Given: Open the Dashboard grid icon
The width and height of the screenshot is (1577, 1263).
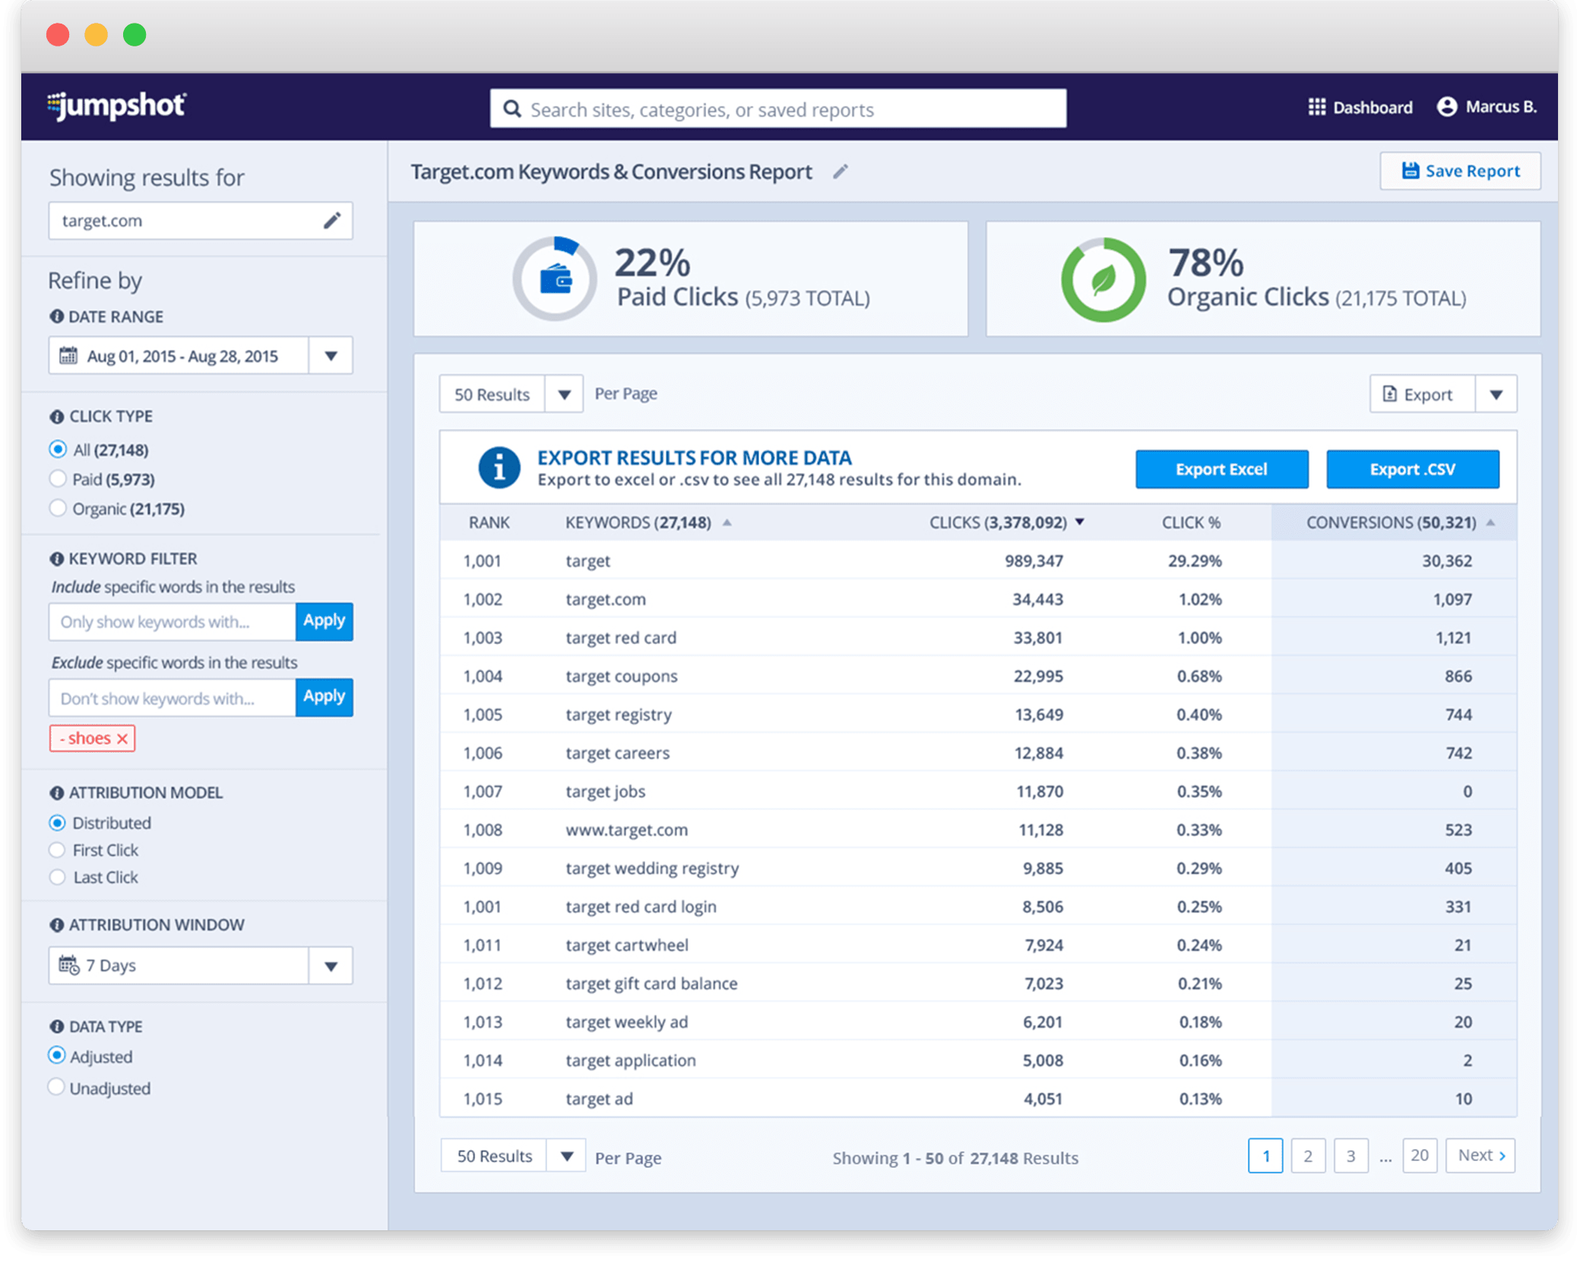Looking at the screenshot, I should pyautogui.click(x=1316, y=107).
